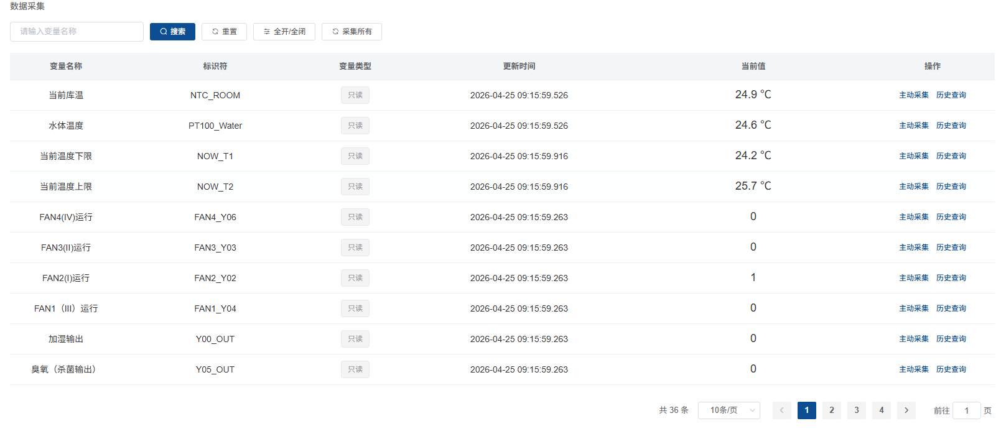
Task: Click the 前往 page jump input
Action: click(x=967, y=410)
